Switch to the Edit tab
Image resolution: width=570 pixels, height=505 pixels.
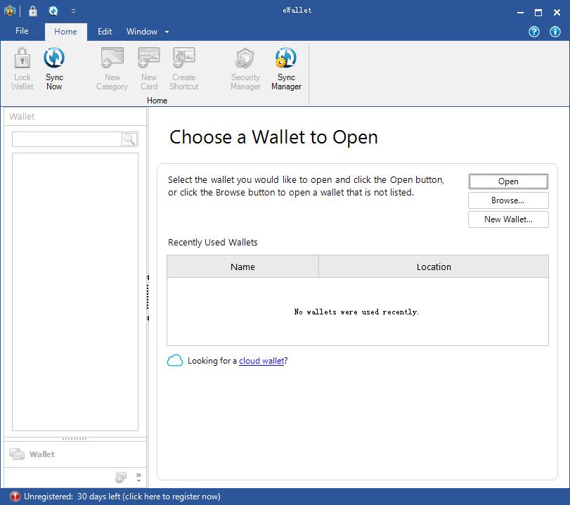(105, 31)
